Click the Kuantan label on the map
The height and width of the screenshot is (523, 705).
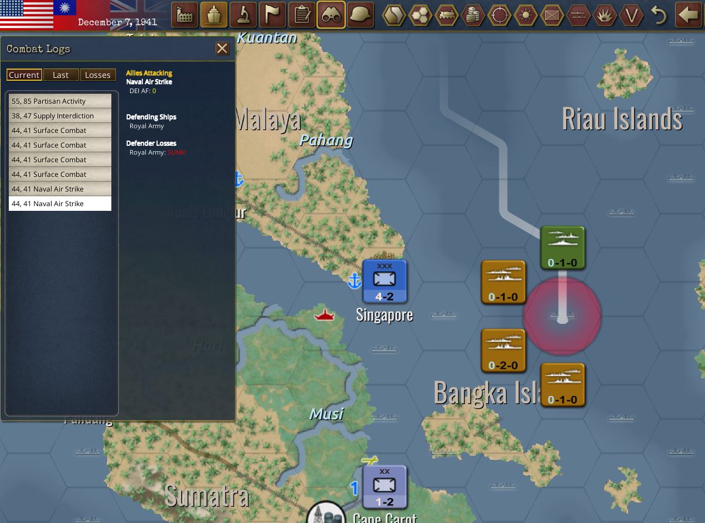pos(267,38)
